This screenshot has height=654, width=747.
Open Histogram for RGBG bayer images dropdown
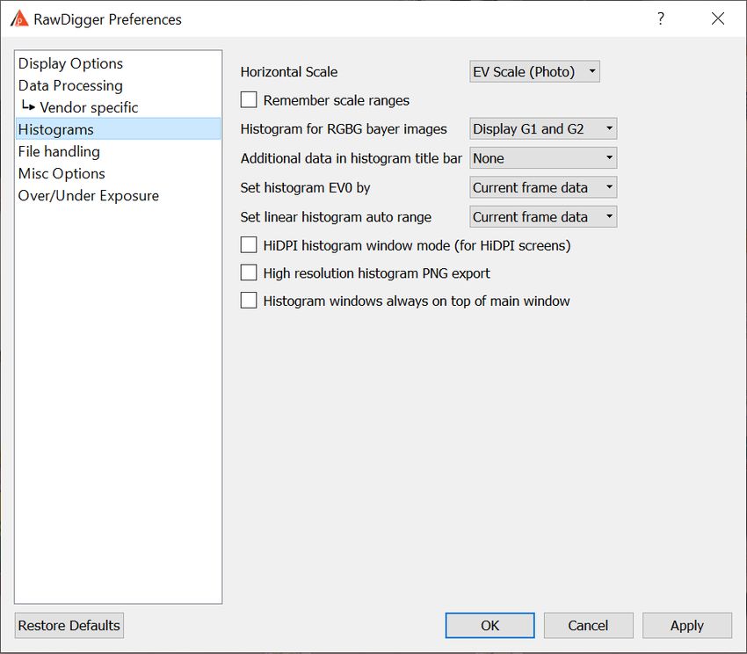pyautogui.click(x=543, y=128)
